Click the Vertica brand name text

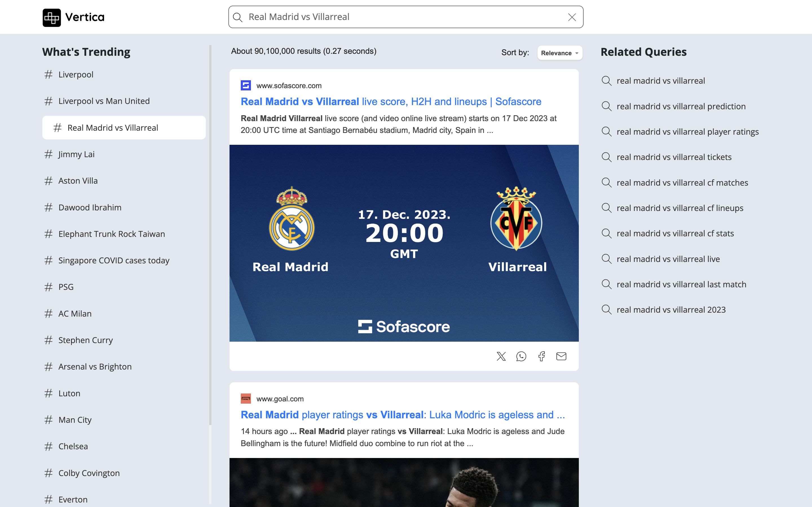pos(85,17)
